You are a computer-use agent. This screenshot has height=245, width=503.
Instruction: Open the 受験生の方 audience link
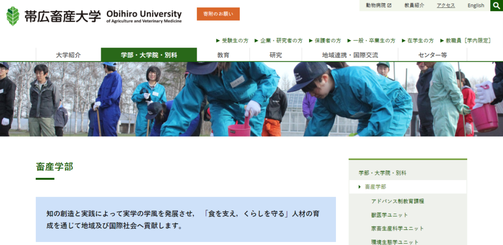pos(232,41)
